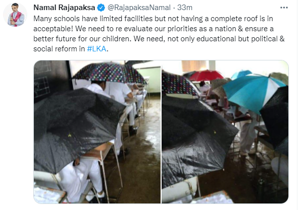301x210 pixels.
Task: Open the left classroom photo
Action: [x=97, y=132]
